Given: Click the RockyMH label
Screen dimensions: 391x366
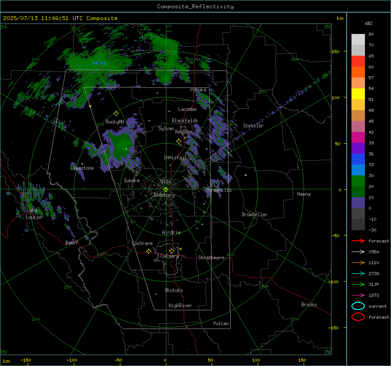Looking at the screenshot, I should click(x=115, y=122).
